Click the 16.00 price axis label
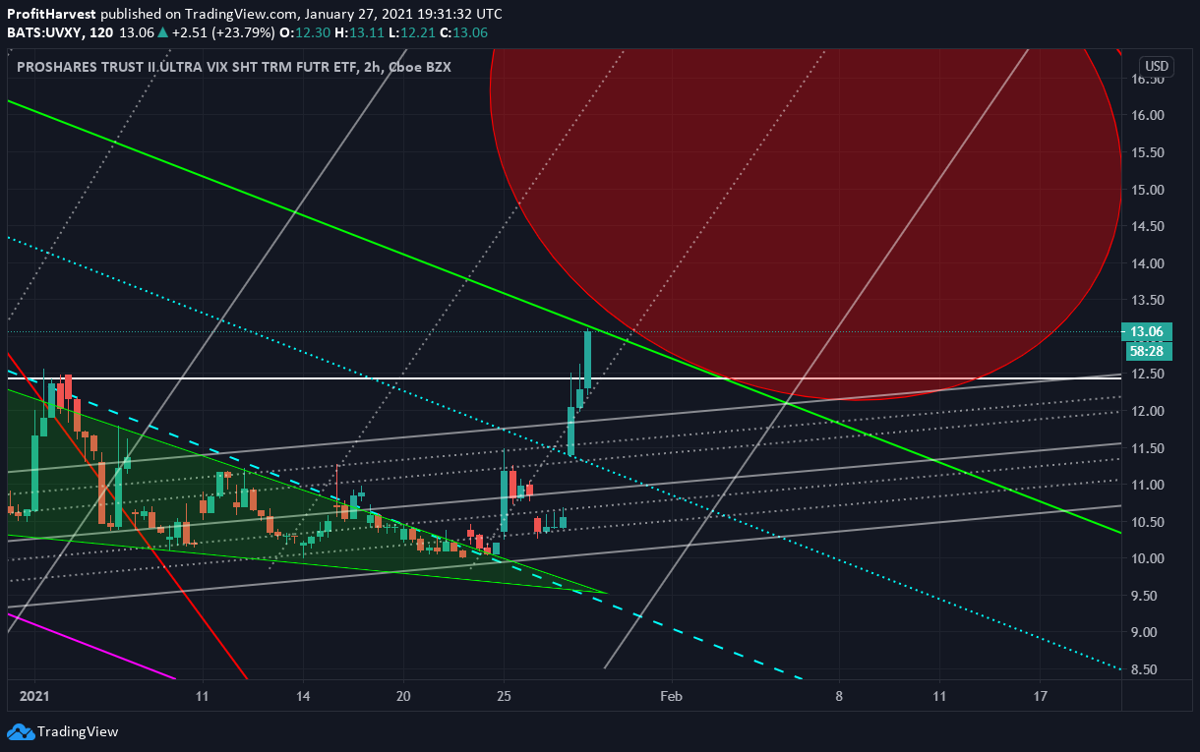Viewport: 1200px width, 752px height. pos(1147,115)
